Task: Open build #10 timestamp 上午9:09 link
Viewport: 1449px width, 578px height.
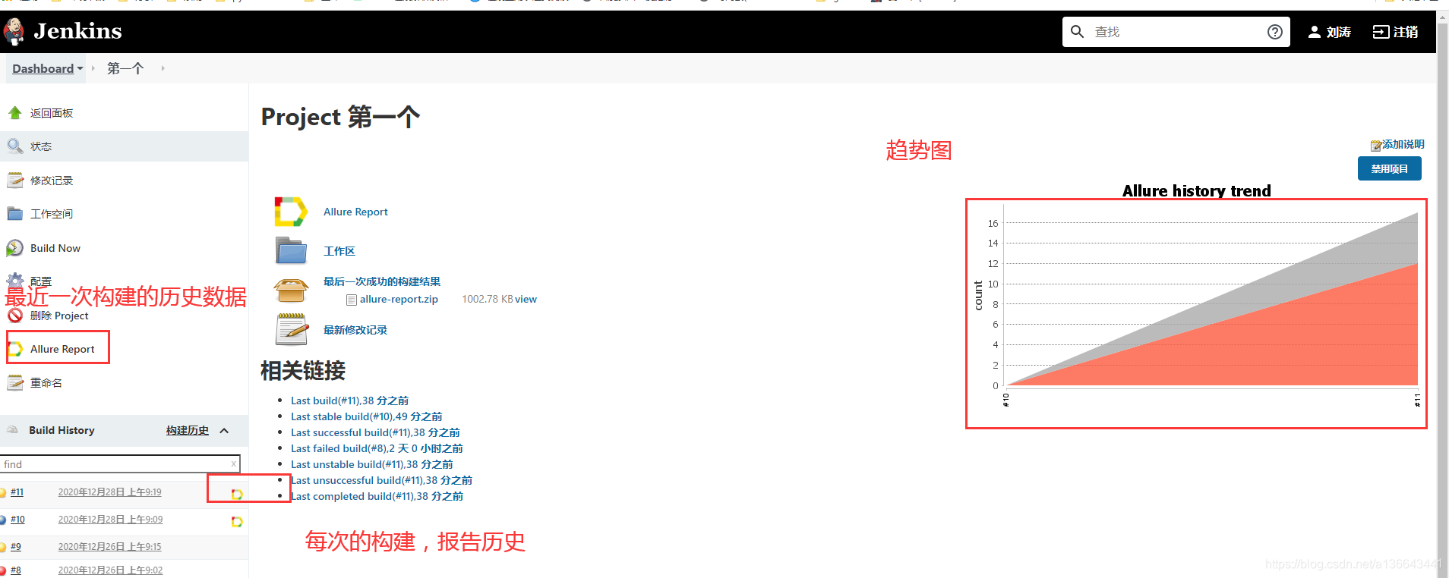Action: [x=110, y=520]
